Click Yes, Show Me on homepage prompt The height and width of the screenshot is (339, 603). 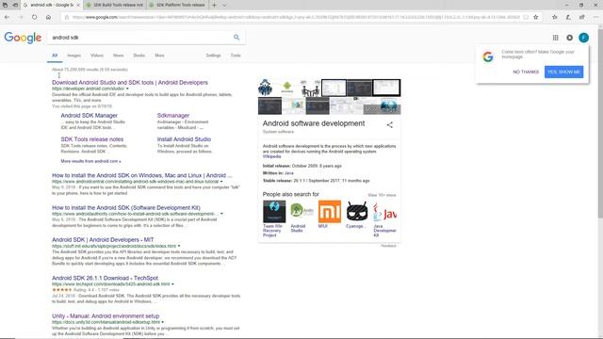point(563,72)
